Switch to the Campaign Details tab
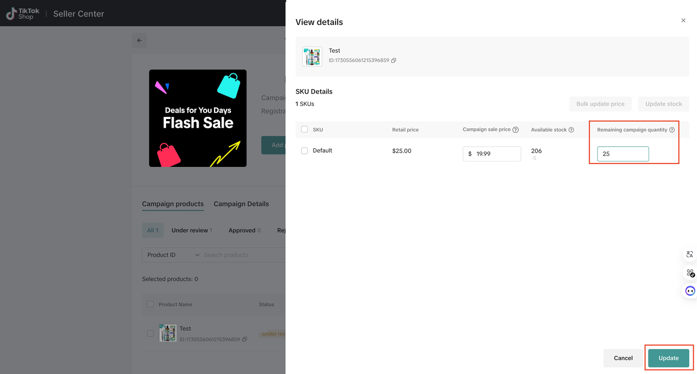Screen dimensions: 697x374 point(241,204)
